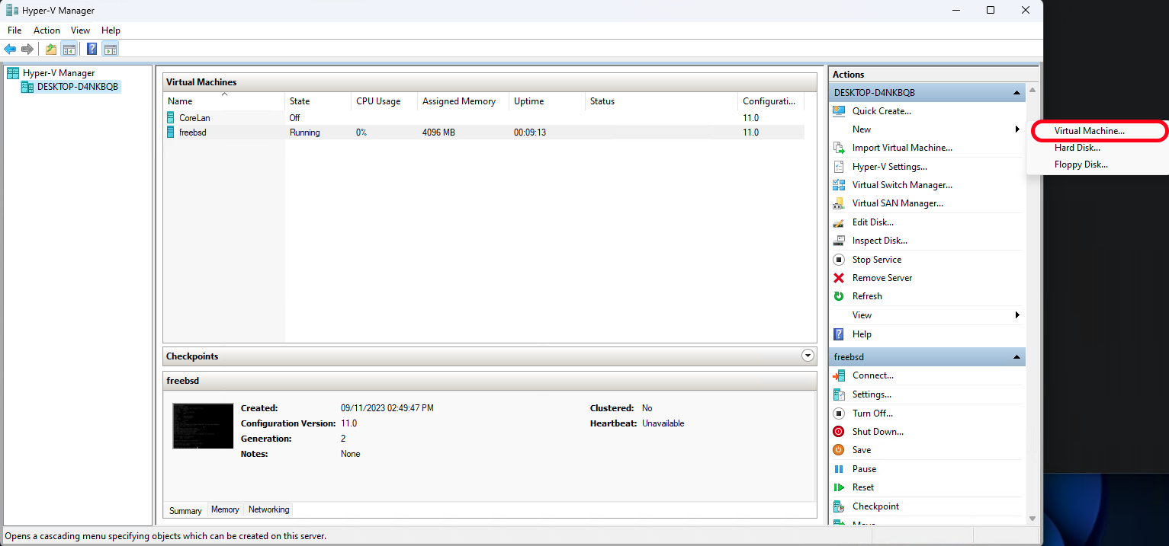Viewport: 1169px width, 546px height.
Task: Sort by the CPU Usage column header
Action: click(384, 101)
